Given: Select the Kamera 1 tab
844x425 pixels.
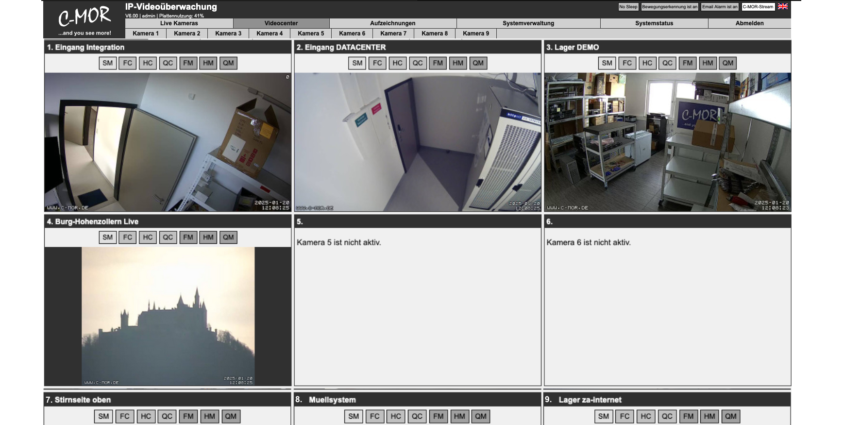Looking at the screenshot, I should point(146,34).
